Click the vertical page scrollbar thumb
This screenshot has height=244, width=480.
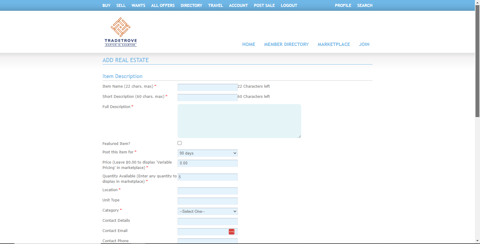click(477, 60)
